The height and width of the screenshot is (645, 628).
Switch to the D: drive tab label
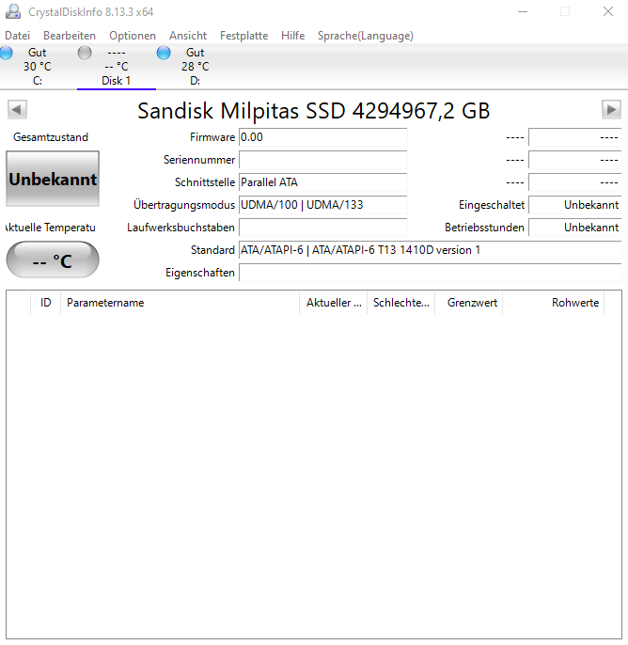point(195,81)
